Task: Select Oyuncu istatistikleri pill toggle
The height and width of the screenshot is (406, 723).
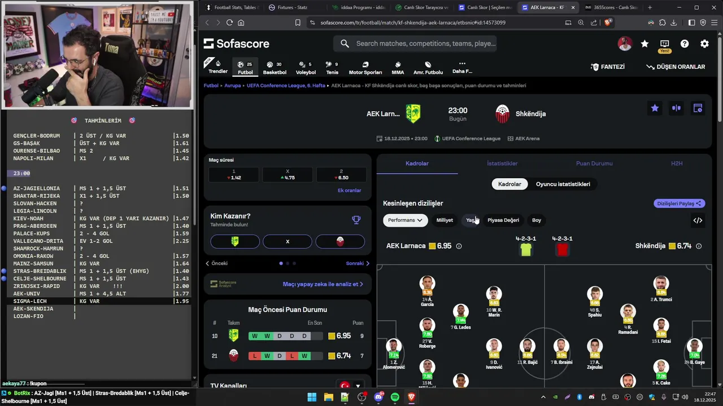Action: pos(563,184)
